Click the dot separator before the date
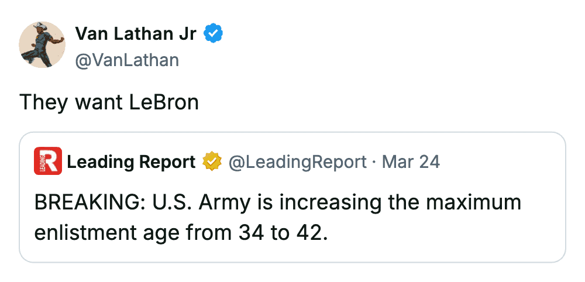This screenshot has width=585, height=282. 373,162
